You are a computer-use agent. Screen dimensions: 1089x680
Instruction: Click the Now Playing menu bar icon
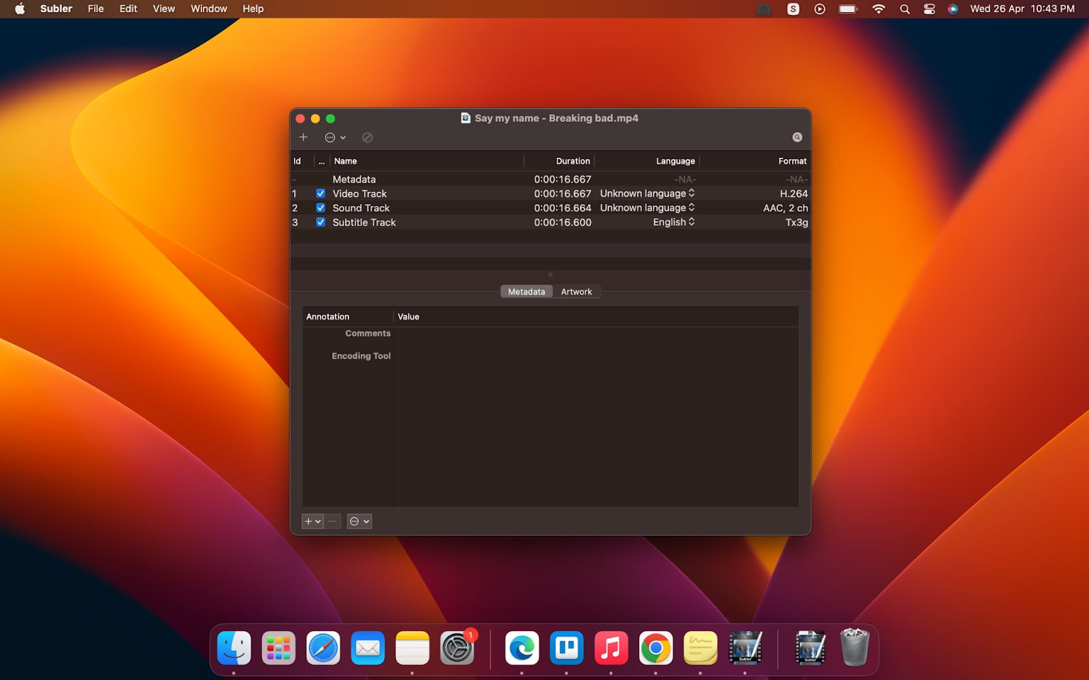tap(819, 9)
